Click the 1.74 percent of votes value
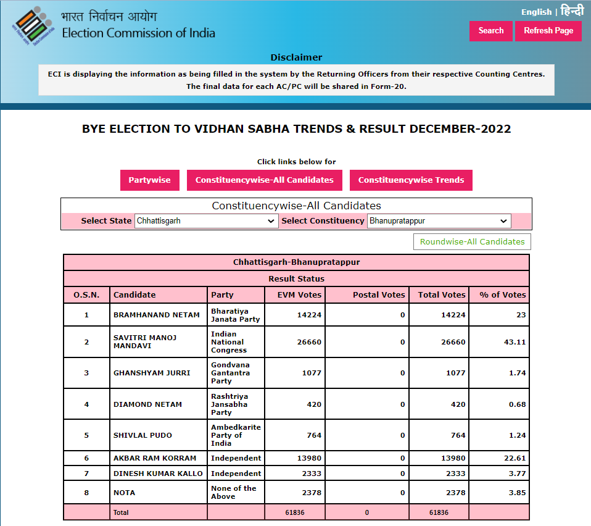 tap(517, 373)
